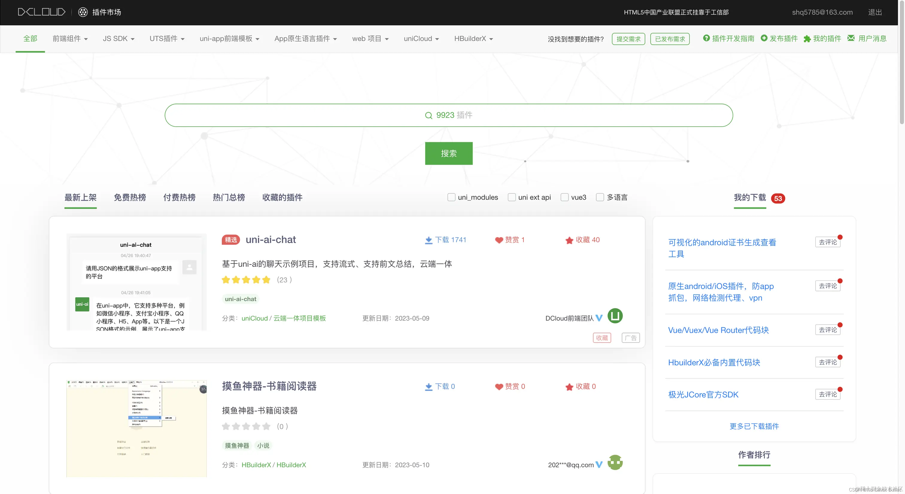This screenshot has width=905, height=494.
Task: Open 收藏的插件 tab
Action: 283,198
